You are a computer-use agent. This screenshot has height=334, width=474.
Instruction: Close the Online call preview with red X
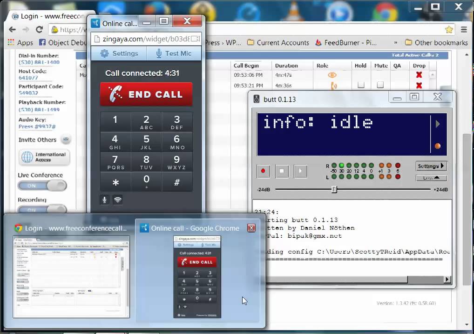pos(251,228)
